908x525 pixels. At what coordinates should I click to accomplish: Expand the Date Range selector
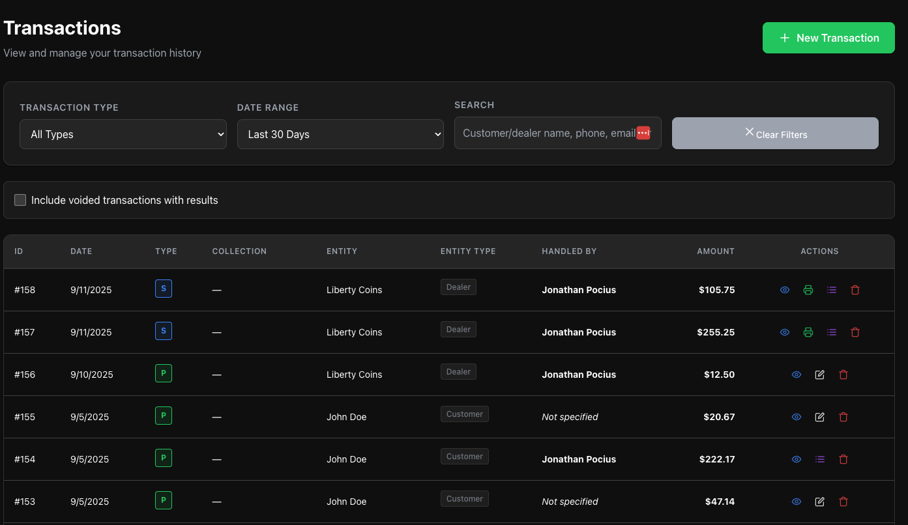(340, 134)
